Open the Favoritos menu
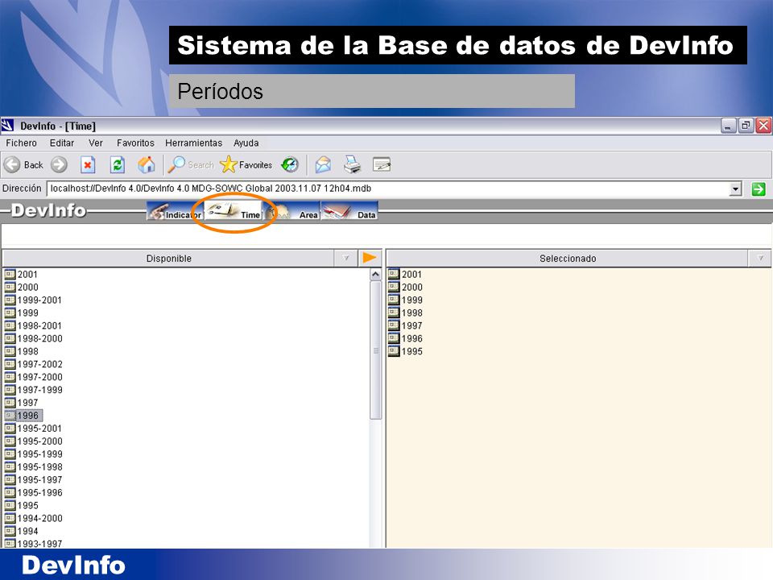Viewport: 773px width, 580px height. 135,143
